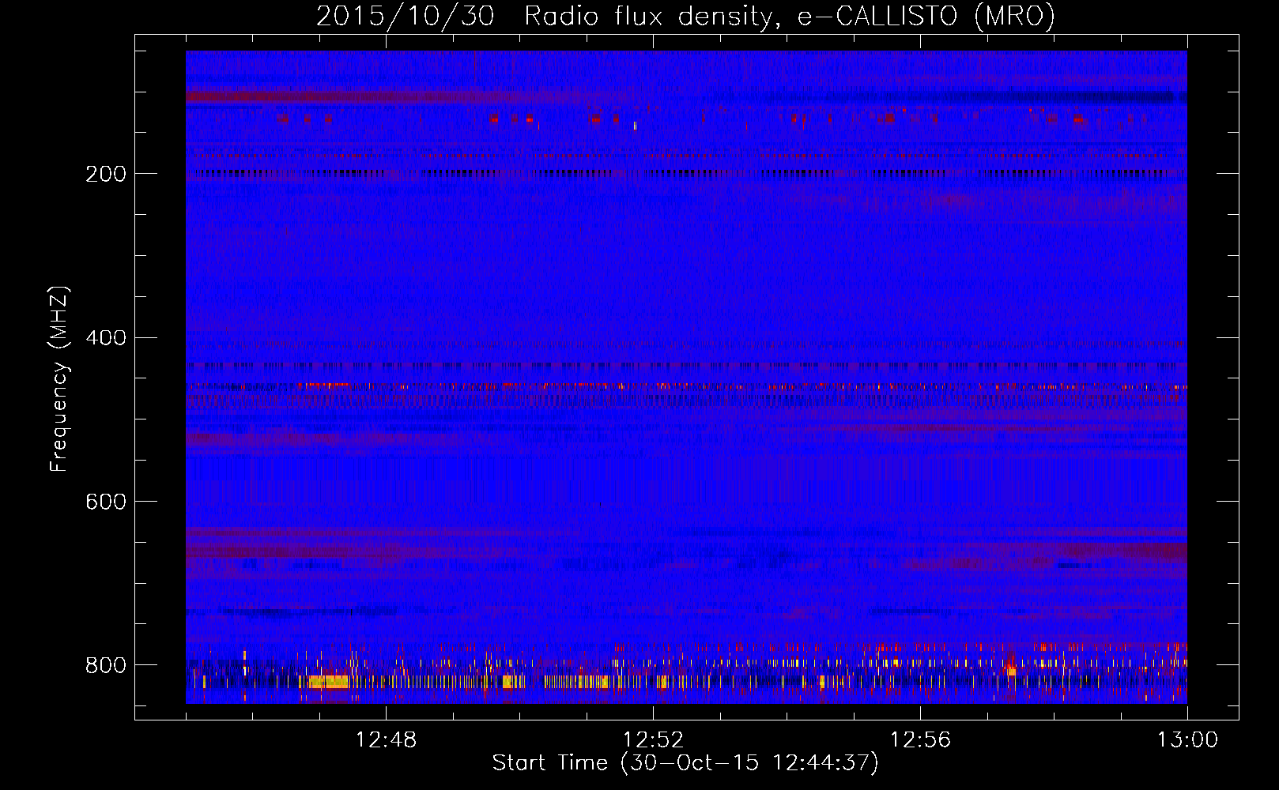The height and width of the screenshot is (790, 1279).
Task: Select the Frequency (MHZ) axis label
Action: coord(59,378)
